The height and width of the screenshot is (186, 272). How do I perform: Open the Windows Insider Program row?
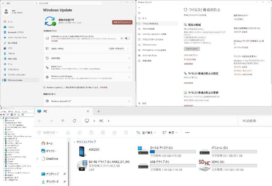pos(88,77)
